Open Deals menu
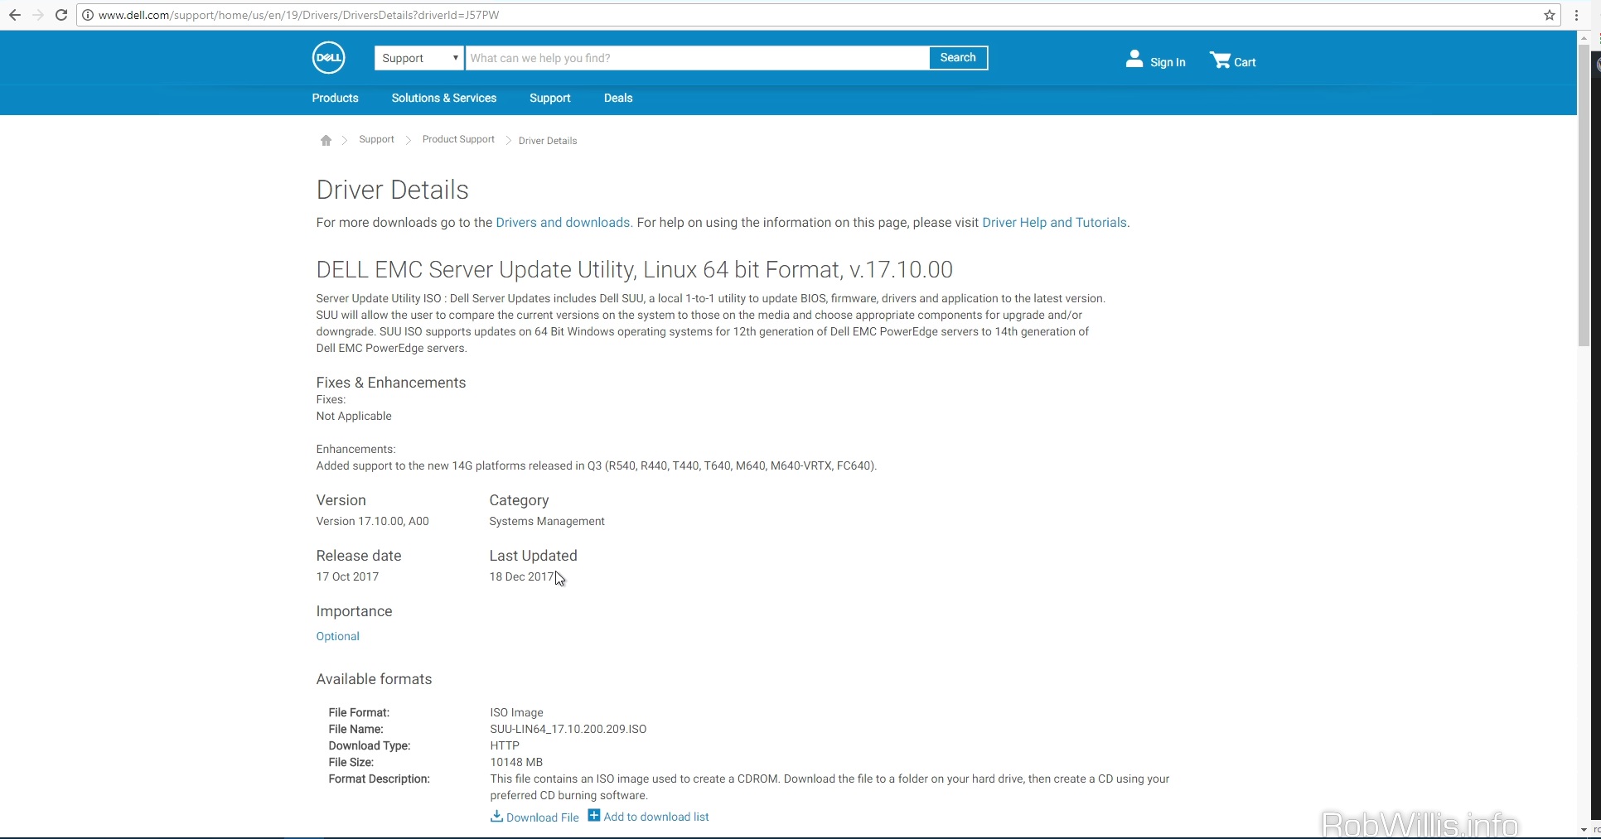The width and height of the screenshot is (1601, 839). (618, 98)
